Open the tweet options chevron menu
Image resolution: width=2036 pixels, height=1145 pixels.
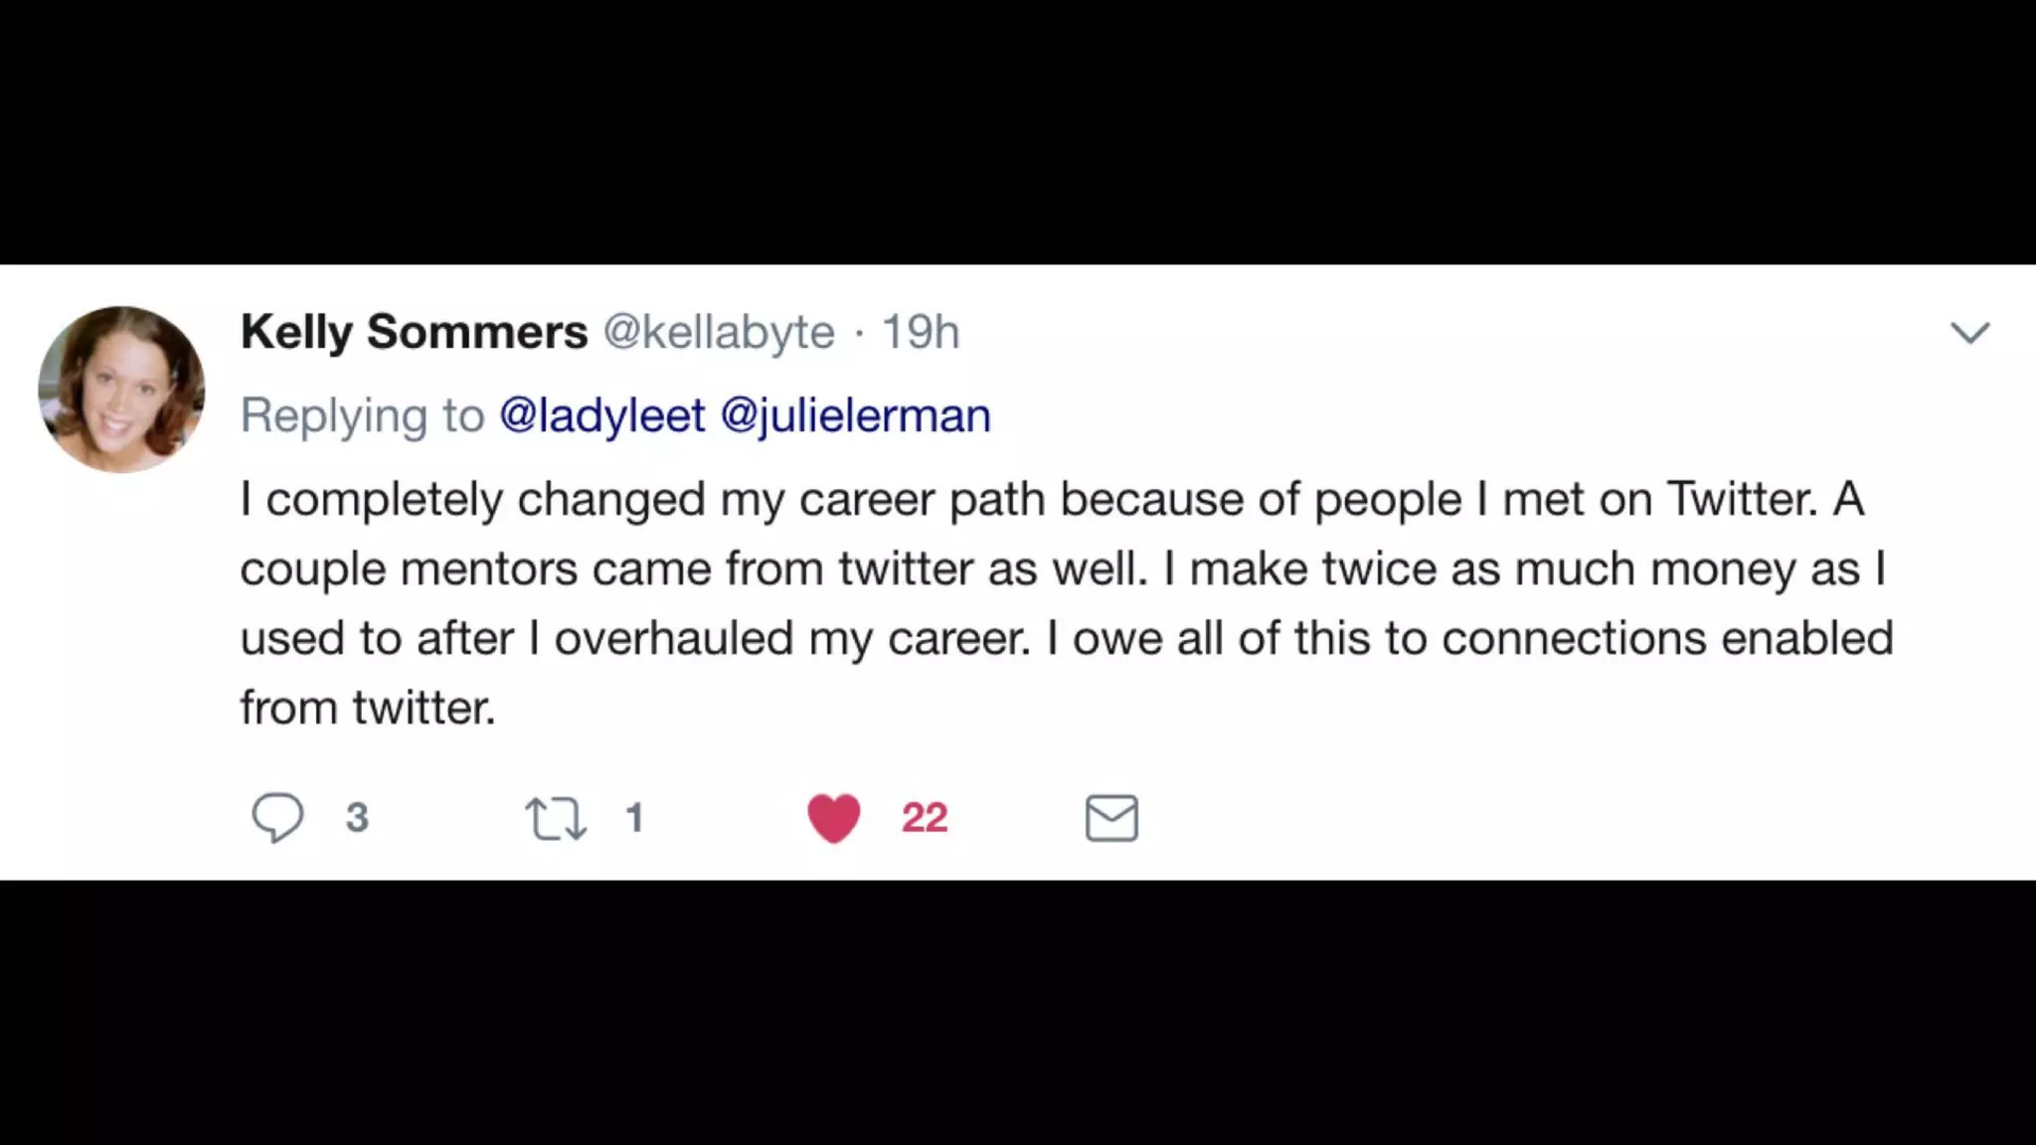[x=1969, y=332]
